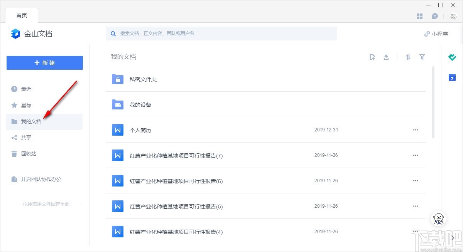Maximize the window
The width and height of the screenshot is (463, 252).
441,5
